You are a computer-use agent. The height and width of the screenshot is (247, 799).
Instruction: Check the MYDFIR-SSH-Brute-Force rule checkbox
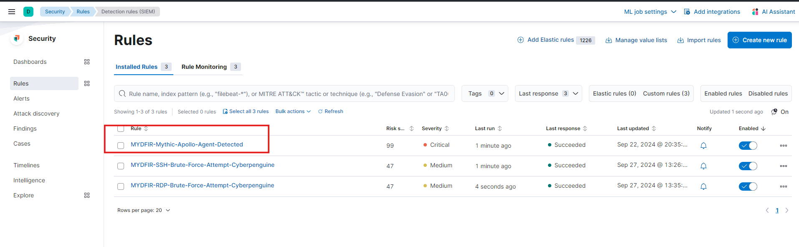121,166
